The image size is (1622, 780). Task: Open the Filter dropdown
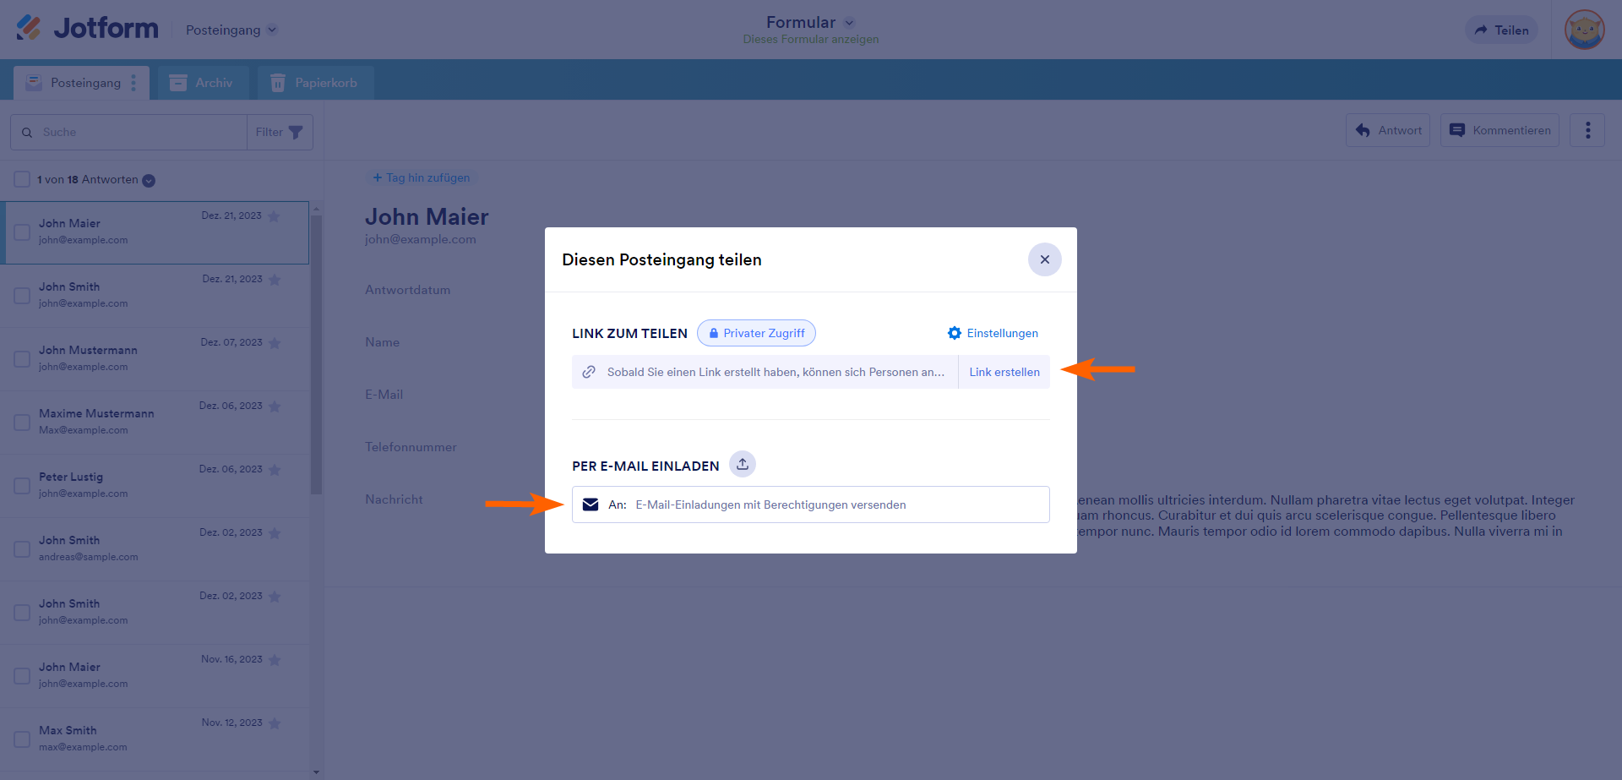[x=280, y=133]
